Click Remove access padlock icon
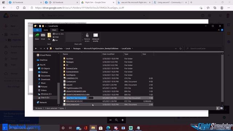Viewport: 233px width, 131px height. (87, 37)
